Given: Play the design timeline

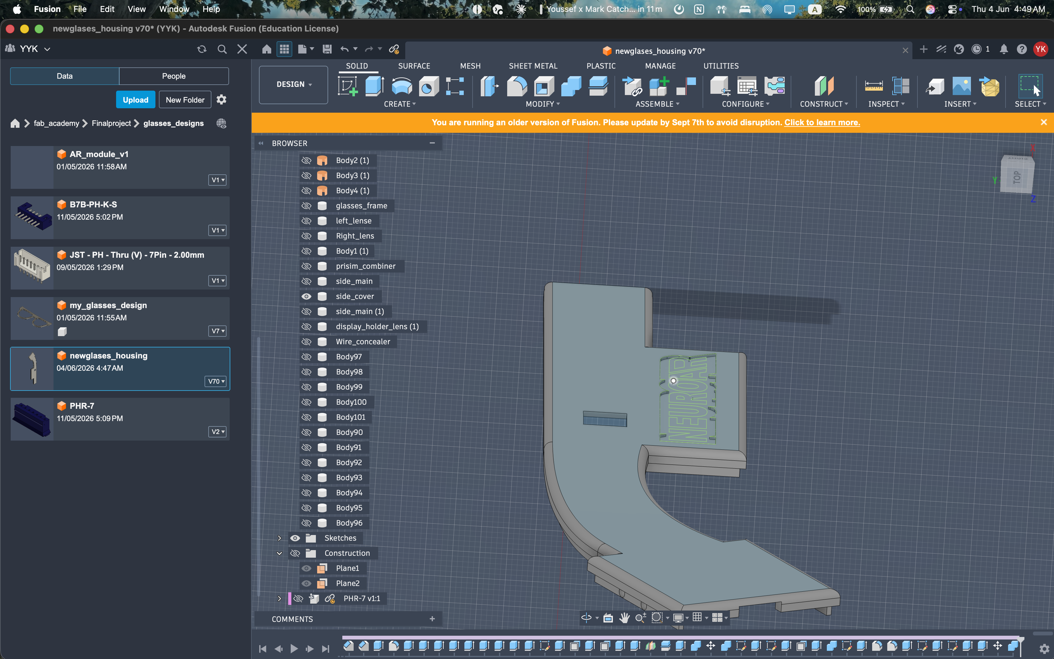Looking at the screenshot, I should pos(294,649).
